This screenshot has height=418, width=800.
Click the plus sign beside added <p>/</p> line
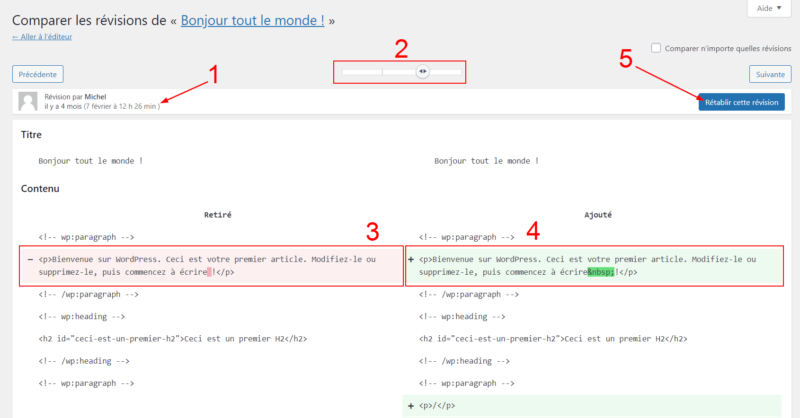(411, 406)
